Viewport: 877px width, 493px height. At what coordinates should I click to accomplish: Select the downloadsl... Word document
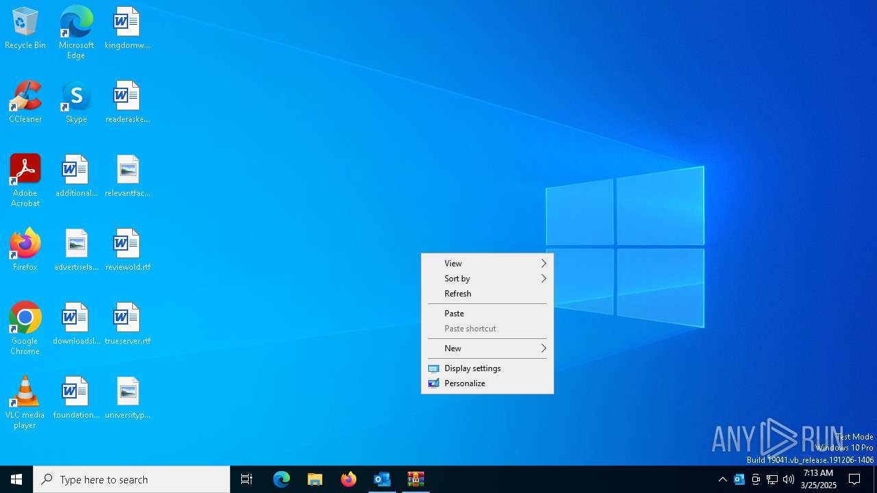click(76, 325)
